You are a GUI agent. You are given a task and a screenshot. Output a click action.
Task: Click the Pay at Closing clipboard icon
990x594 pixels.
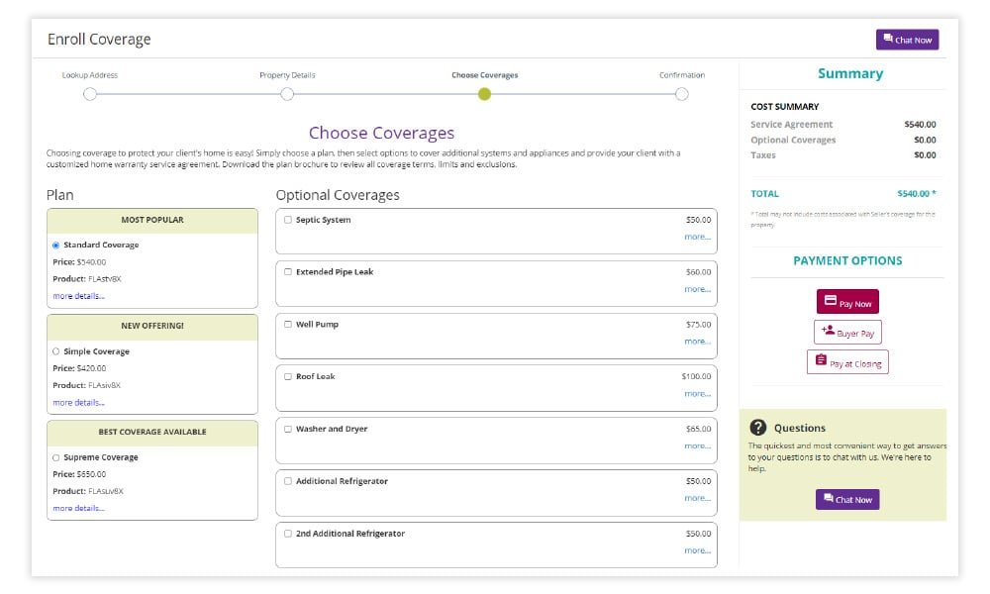click(x=821, y=361)
